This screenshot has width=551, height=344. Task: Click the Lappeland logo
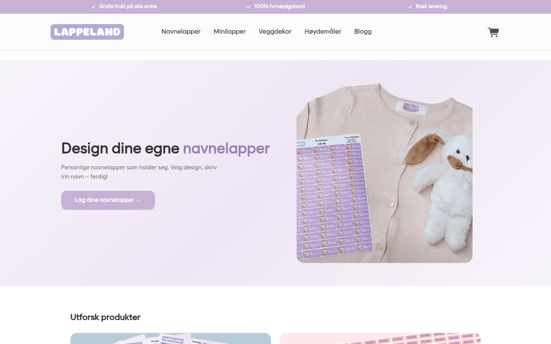87,32
